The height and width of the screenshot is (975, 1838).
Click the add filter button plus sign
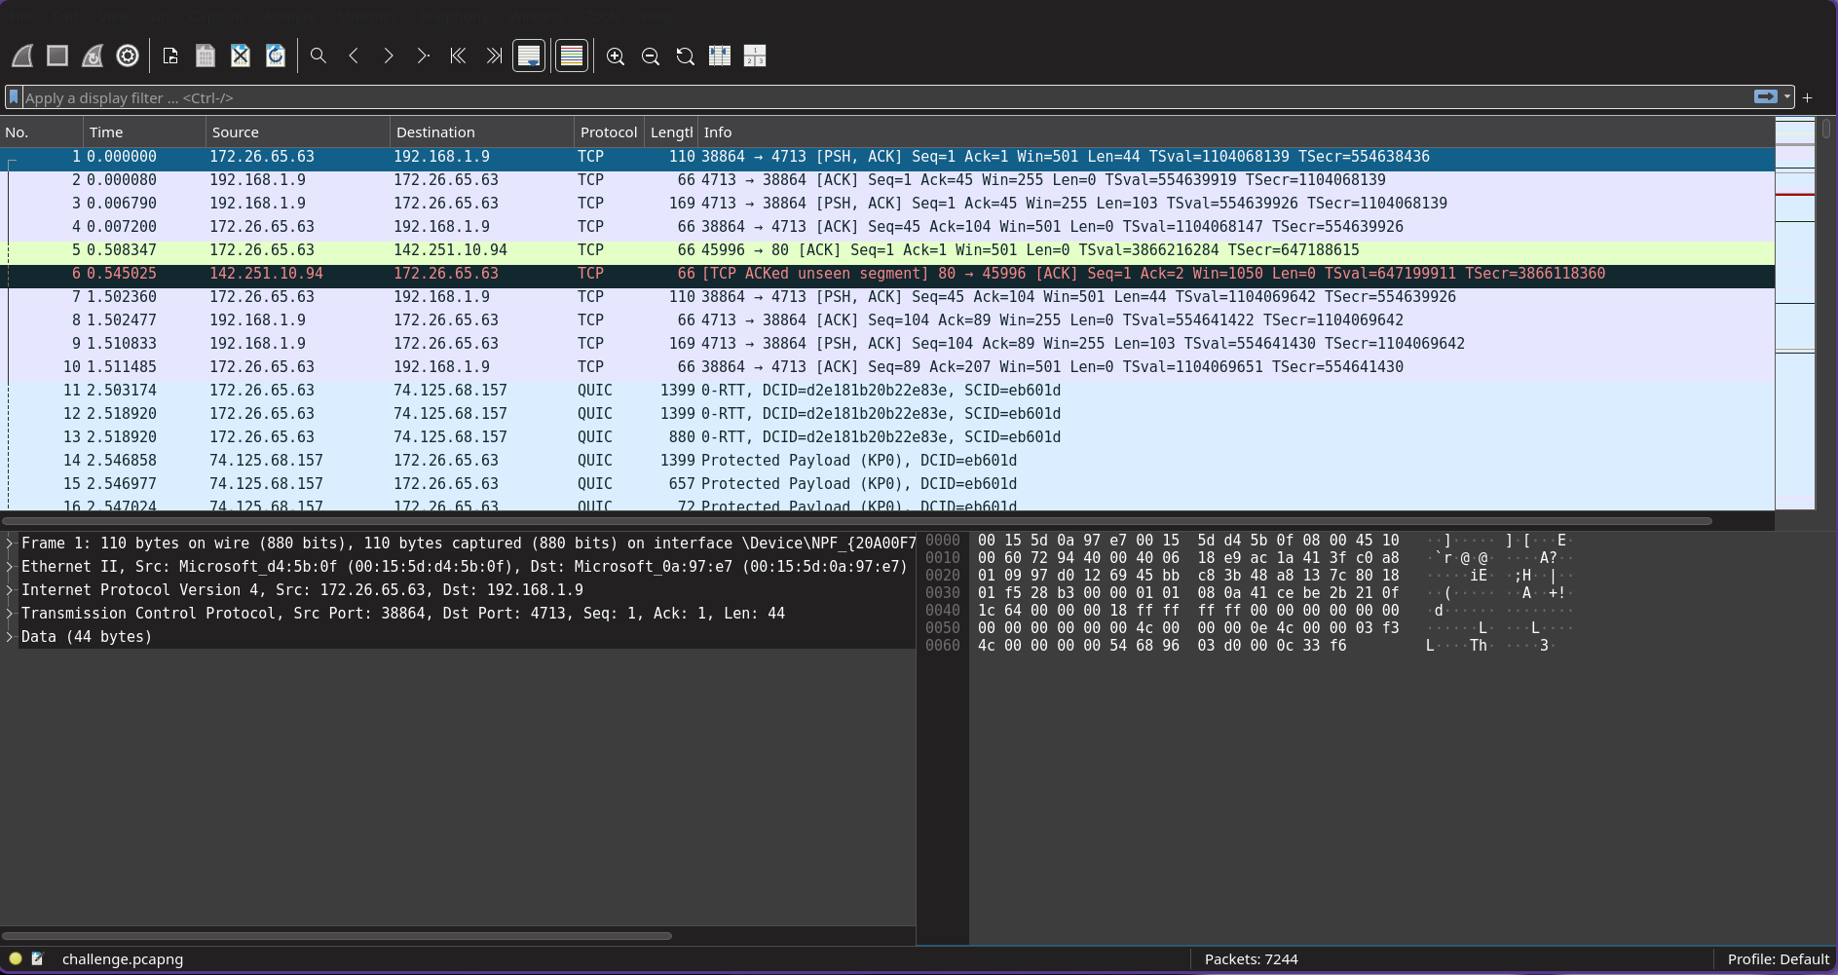[1808, 97]
